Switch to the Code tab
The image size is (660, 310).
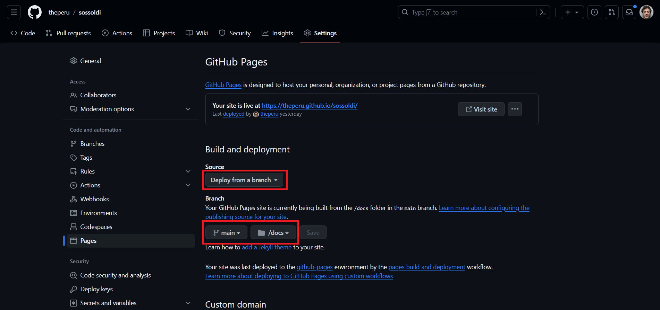[x=23, y=33]
